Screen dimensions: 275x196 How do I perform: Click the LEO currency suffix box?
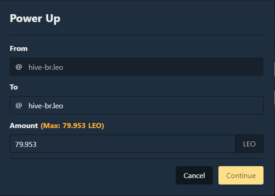[249, 144]
